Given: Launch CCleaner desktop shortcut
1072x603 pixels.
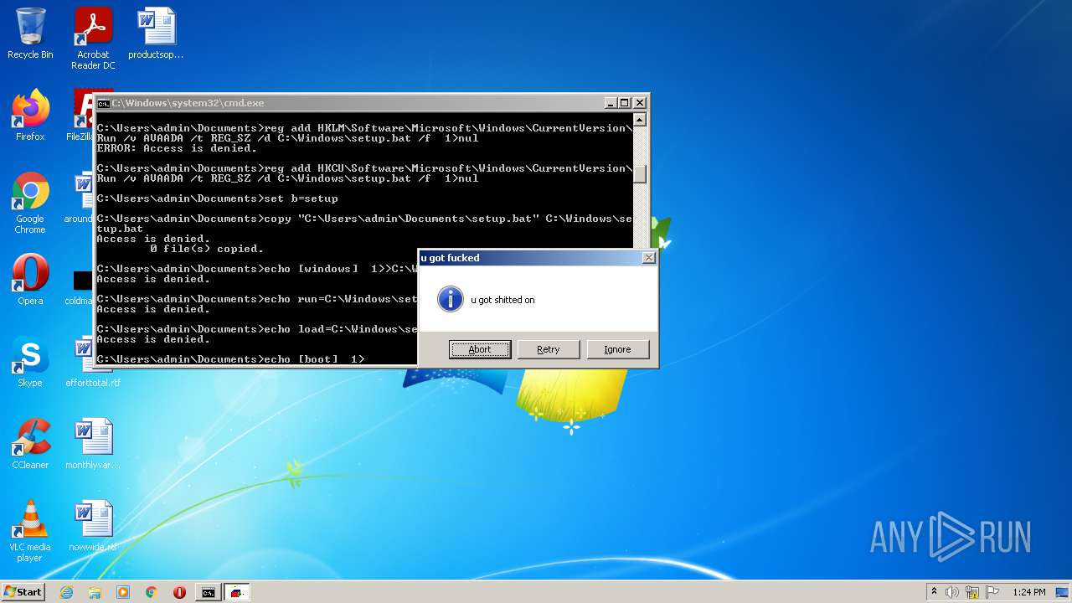Looking at the screenshot, I should pyautogui.click(x=30, y=443).
